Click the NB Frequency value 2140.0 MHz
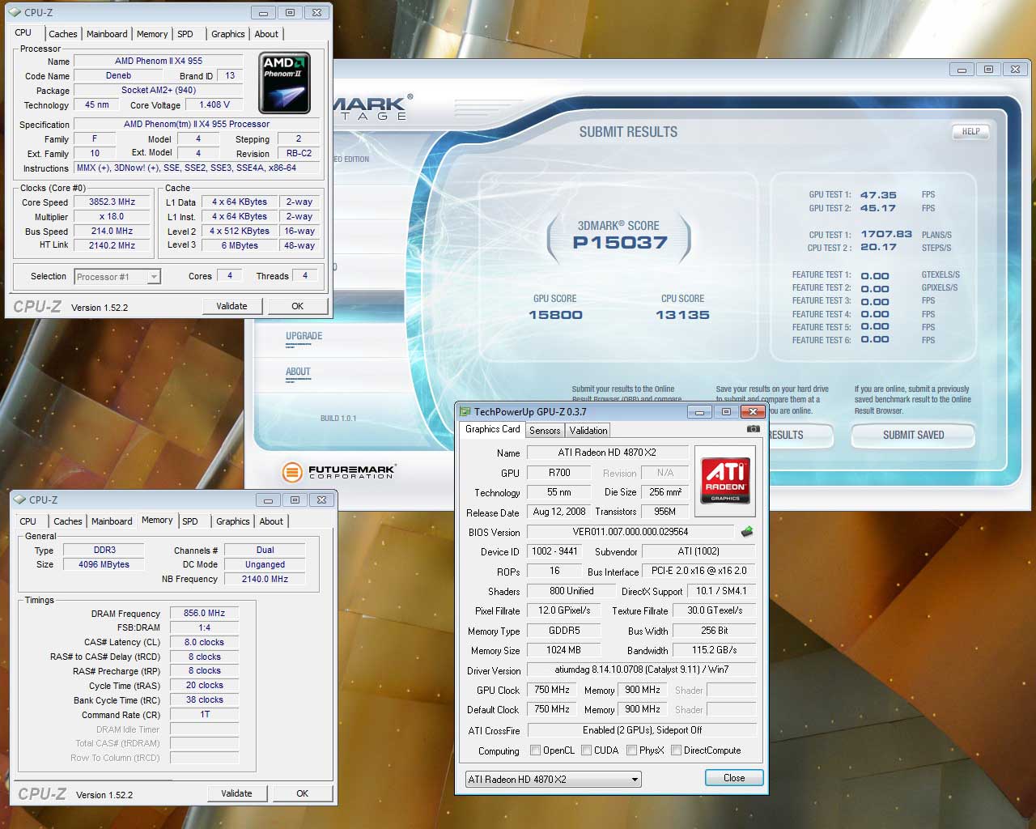1036x829 pixels. pyautogui.click(x=265, y=579)
